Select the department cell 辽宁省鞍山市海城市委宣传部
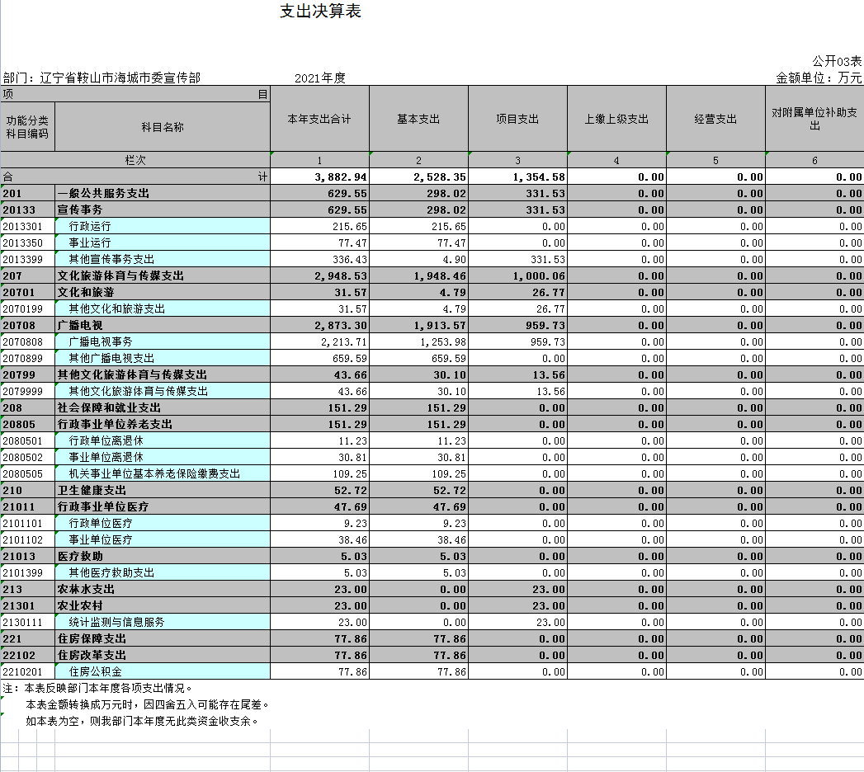Viewport: 864px width, 772px height. click(x=120, y=78)
